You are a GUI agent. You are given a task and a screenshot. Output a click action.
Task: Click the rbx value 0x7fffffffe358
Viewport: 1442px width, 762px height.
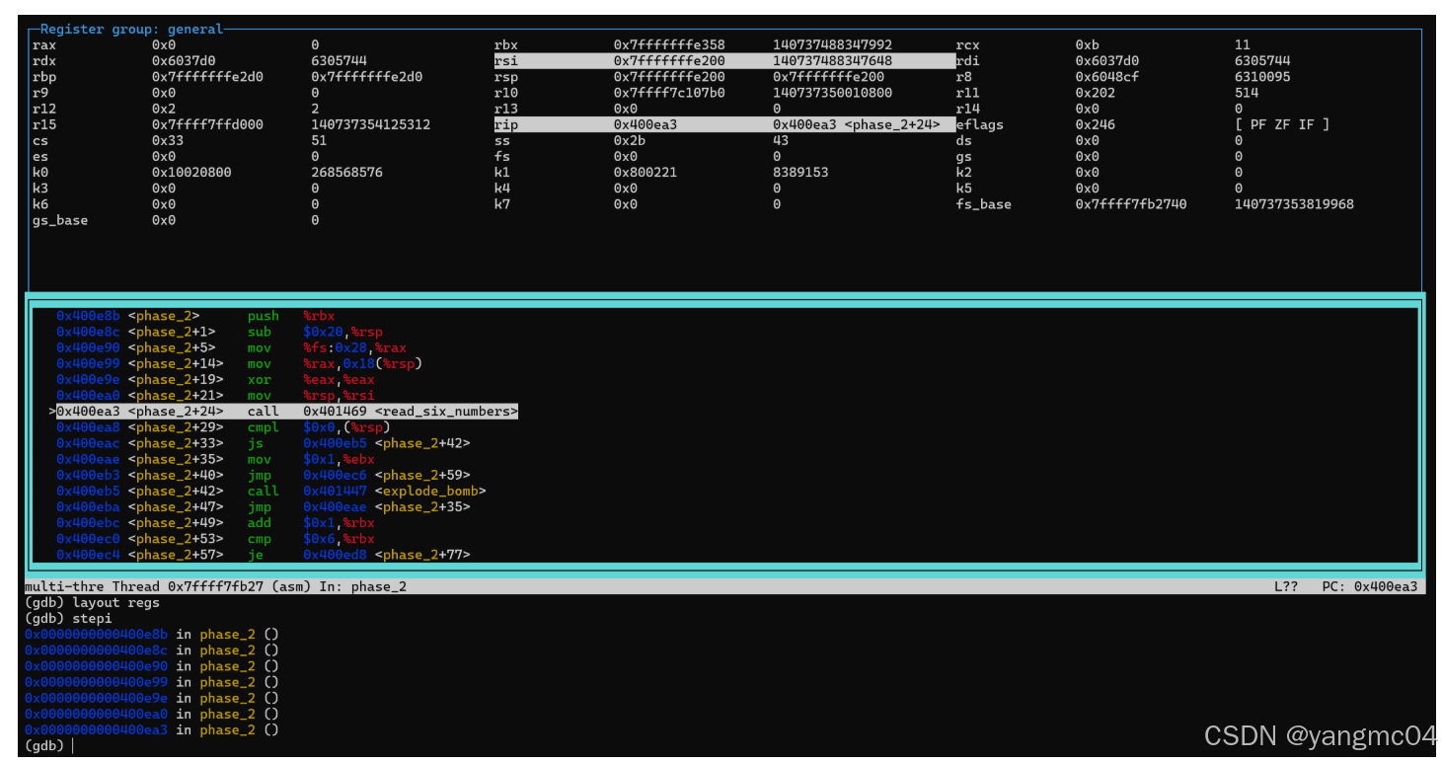(669, 44)
